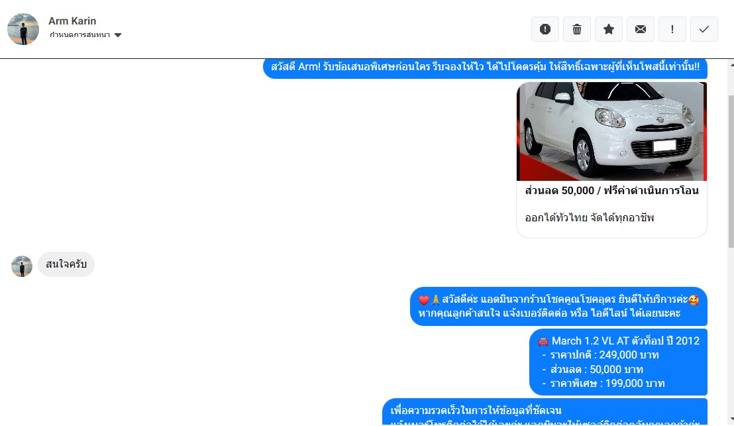This screenshot has width=734, height=426.
Task: Star this conversation as follow up
Action: click(x=609, y=29)
